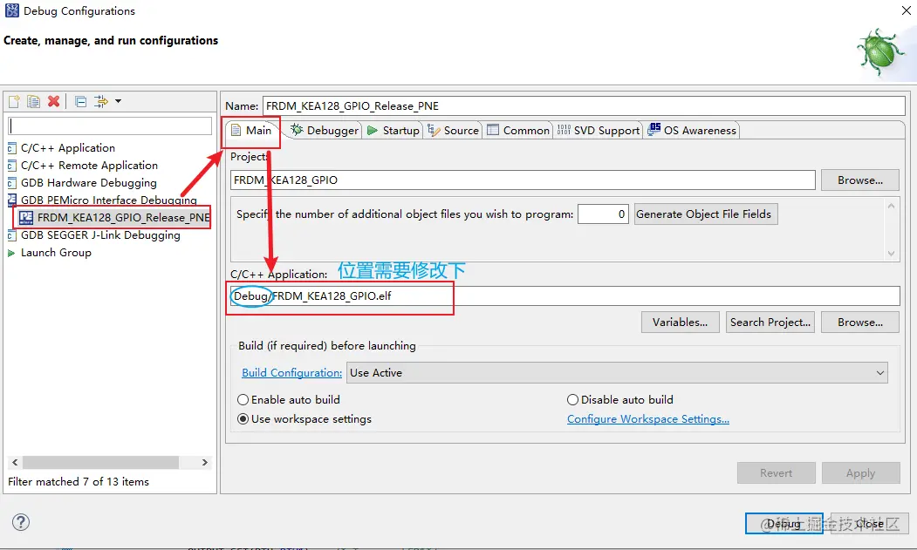
Task: Open Configure Workspace Settings link
Action: [x=648, y=419]
